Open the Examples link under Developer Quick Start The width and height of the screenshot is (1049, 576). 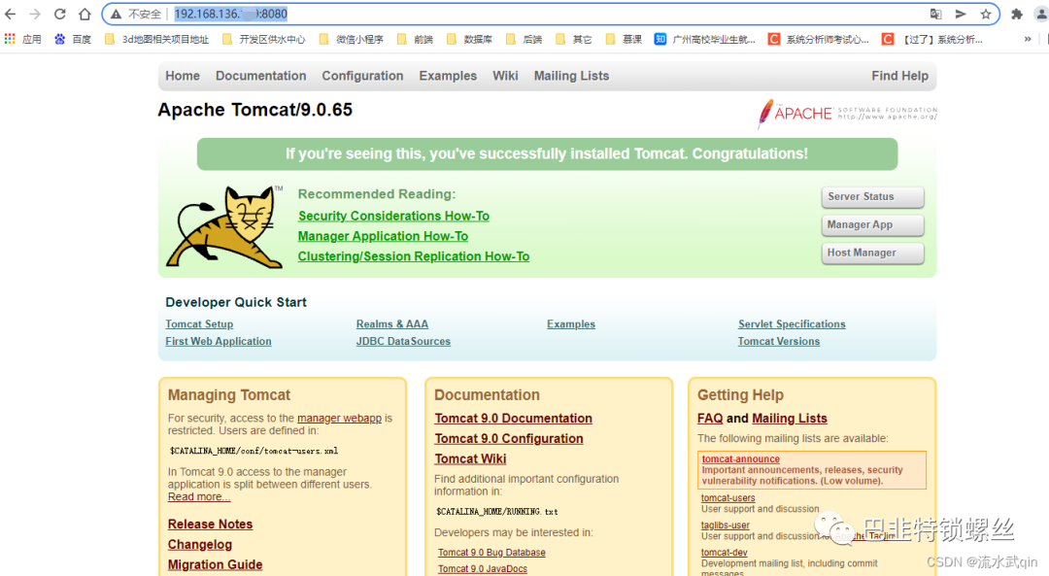(571, 323)
